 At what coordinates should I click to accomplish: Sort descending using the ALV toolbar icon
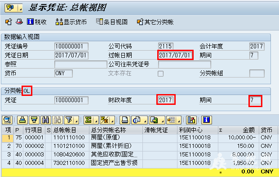pos(34,120)
